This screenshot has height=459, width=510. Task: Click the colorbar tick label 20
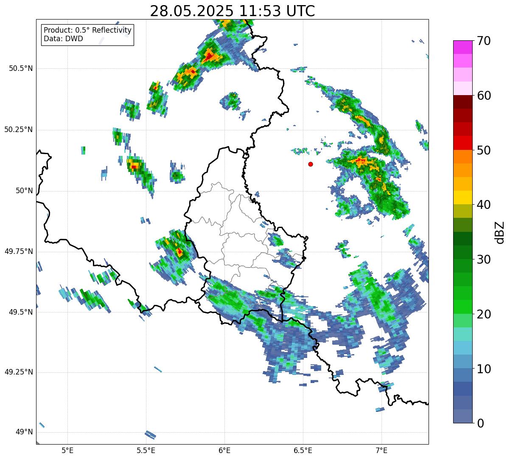click(x=483, y=314)
